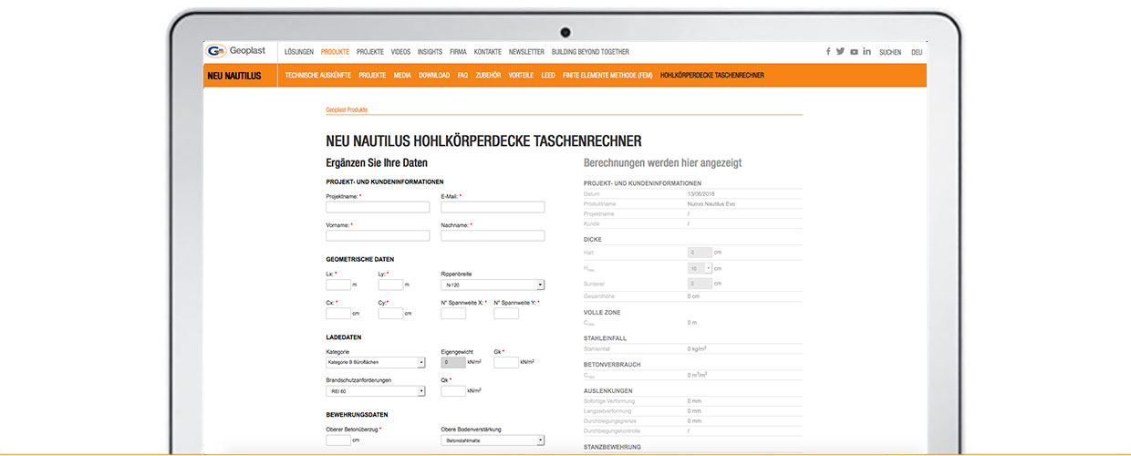
Task: Follow the Geoplast Produkte breadcrumb link
Action: [347, 109]
